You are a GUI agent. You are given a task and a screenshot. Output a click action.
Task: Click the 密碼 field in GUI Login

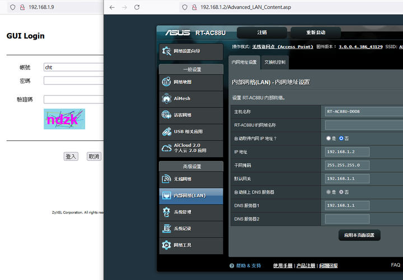click(x=73, y=80)
